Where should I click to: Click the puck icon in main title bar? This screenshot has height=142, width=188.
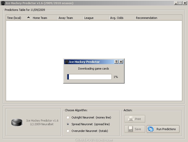(3, 3)
